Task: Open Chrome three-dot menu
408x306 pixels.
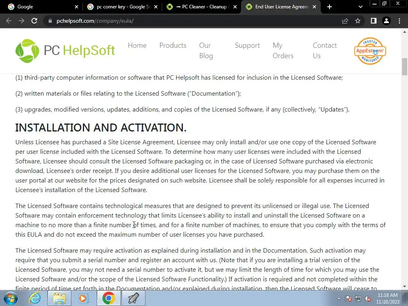Action: [399, 21]
